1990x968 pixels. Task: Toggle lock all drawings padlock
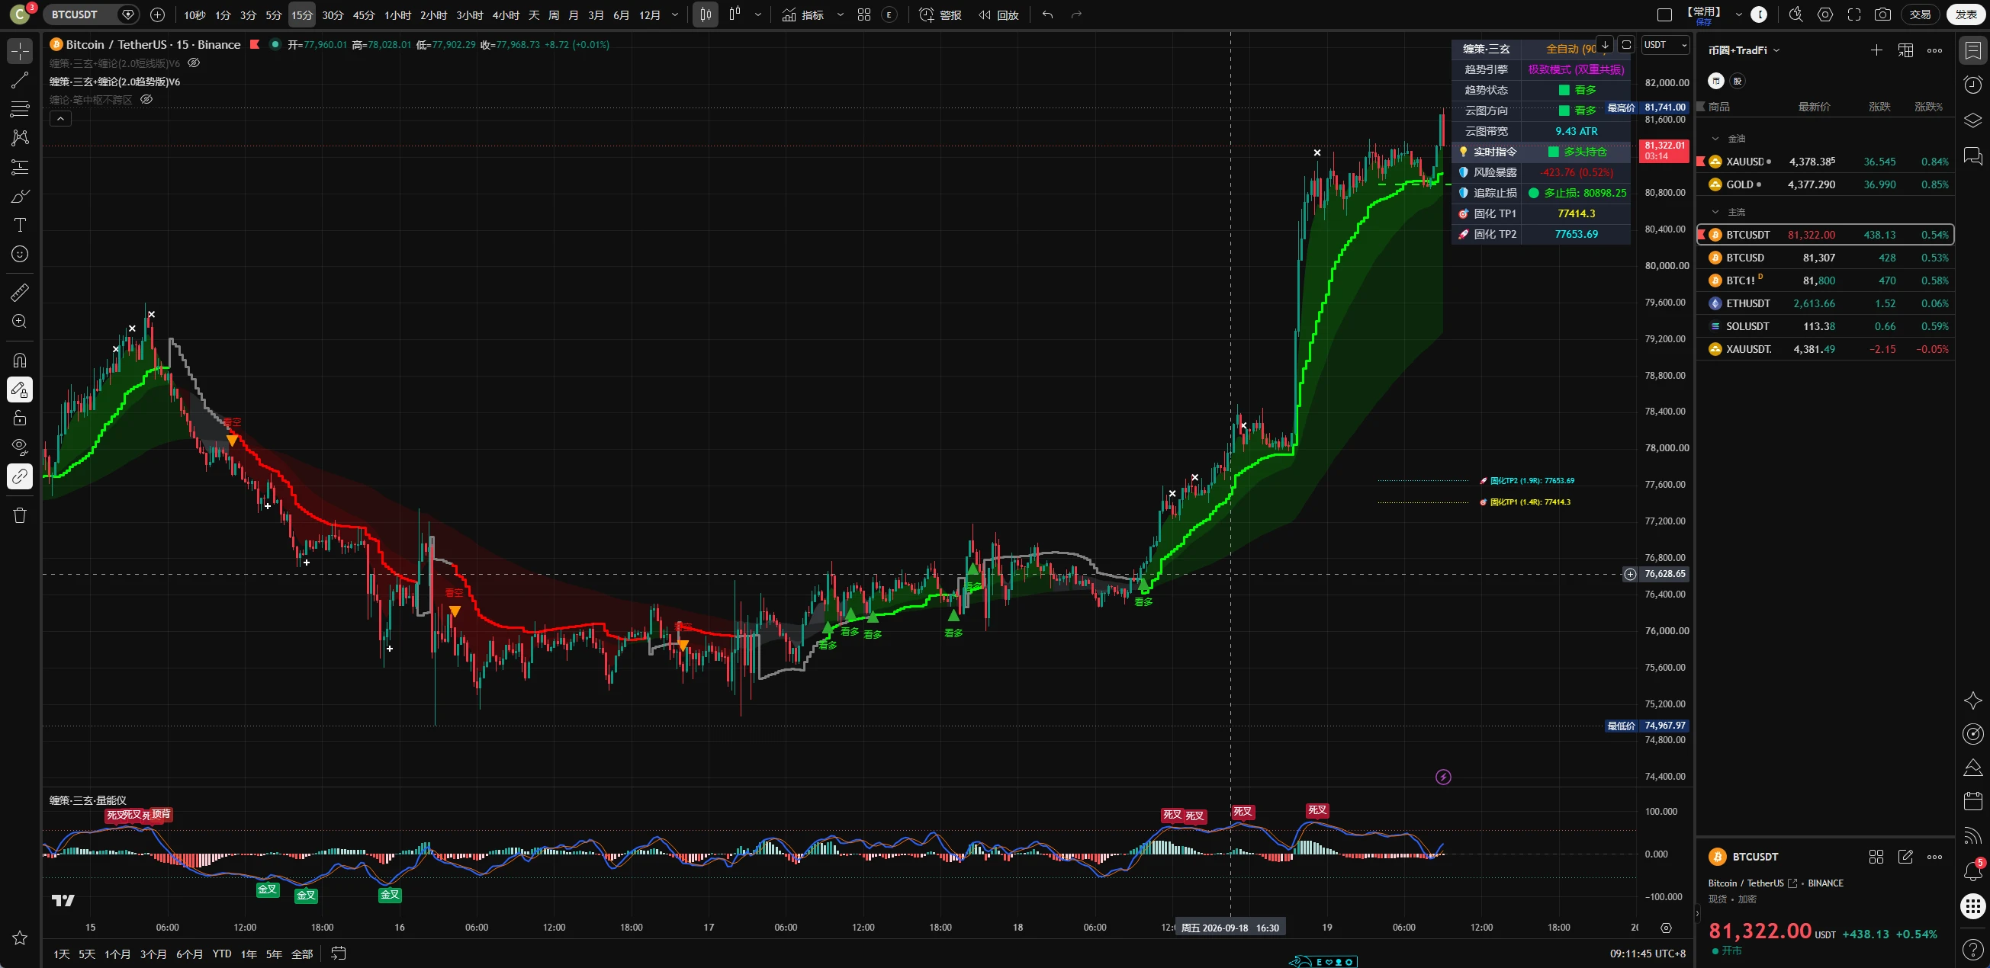(x=20, y=418)
